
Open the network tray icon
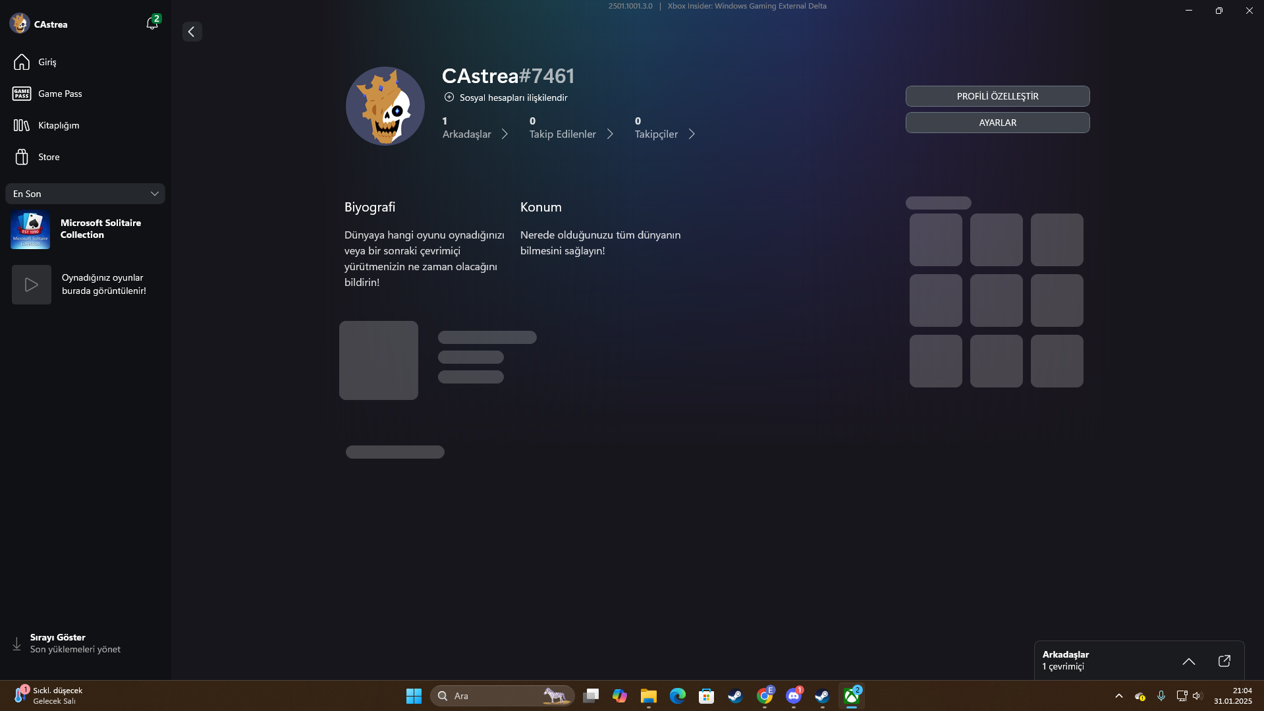click(x=1182, y=696)
